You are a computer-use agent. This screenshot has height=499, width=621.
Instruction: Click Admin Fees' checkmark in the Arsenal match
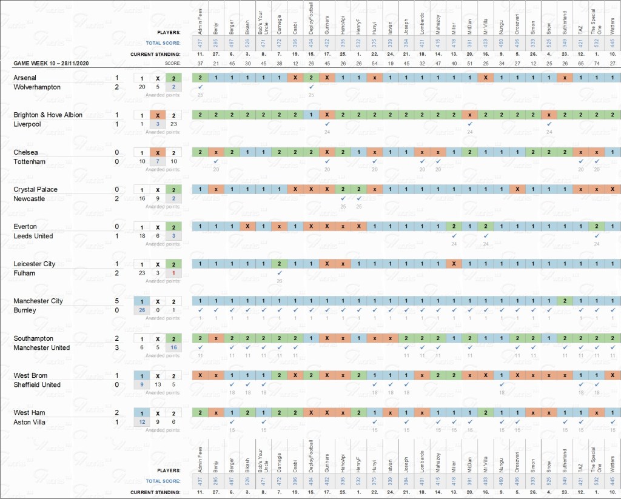200,87
